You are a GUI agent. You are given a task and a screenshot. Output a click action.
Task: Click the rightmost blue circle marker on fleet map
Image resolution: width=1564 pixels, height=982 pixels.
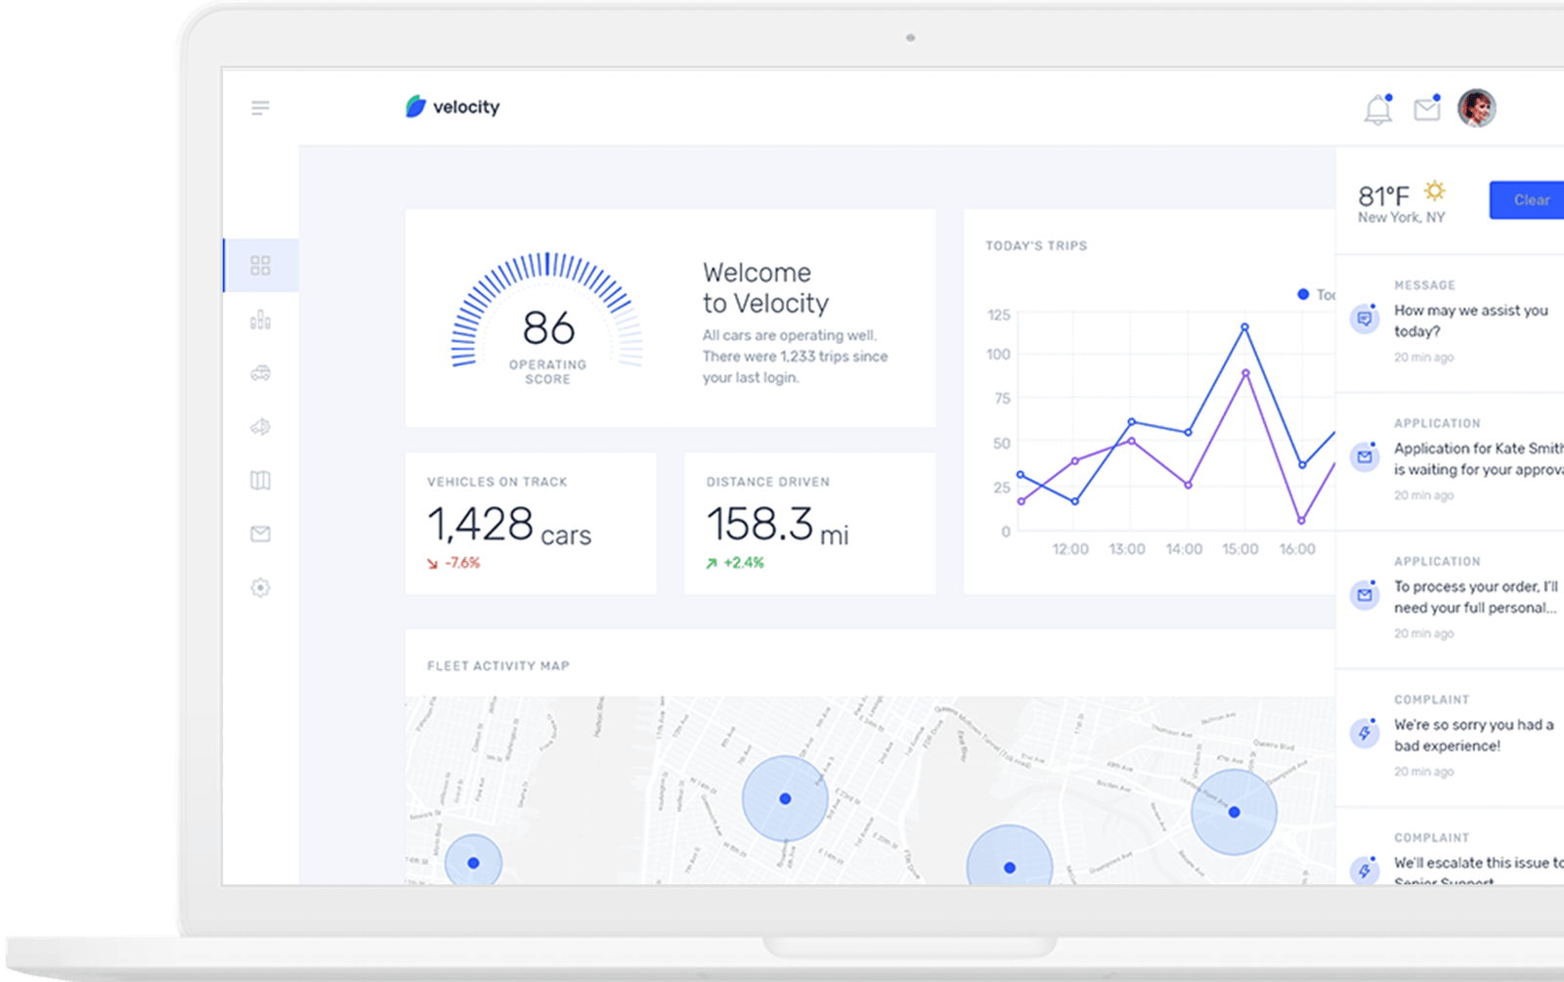1234,812
